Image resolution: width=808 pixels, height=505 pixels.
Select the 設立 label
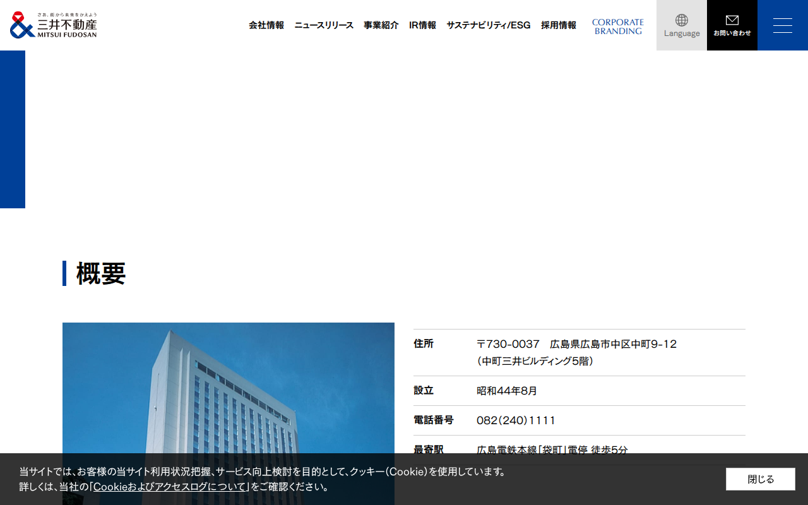424,391
